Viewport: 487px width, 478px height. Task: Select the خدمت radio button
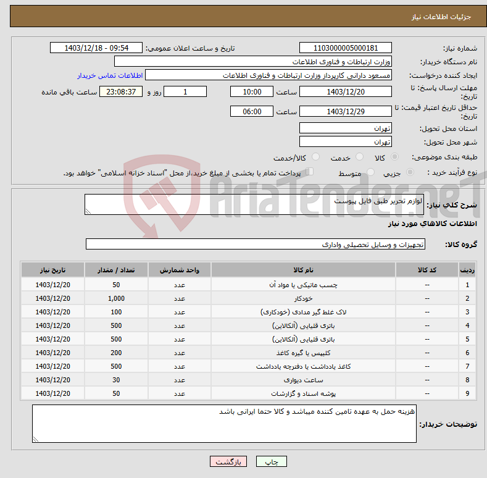(x=360, y=157)
